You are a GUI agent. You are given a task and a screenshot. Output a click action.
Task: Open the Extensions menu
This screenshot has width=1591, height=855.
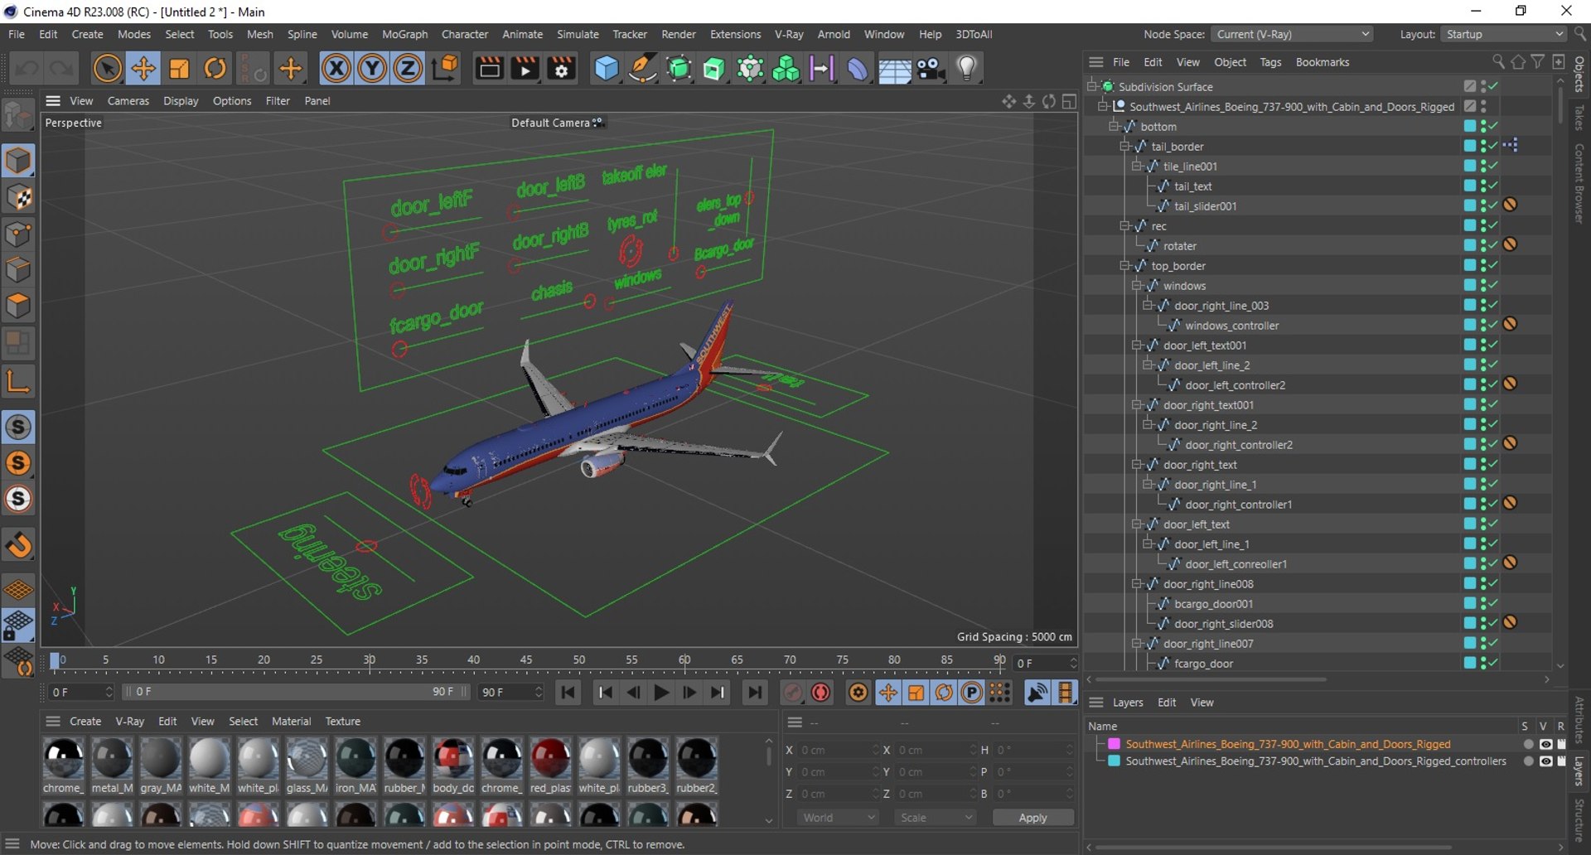(735, 34)
